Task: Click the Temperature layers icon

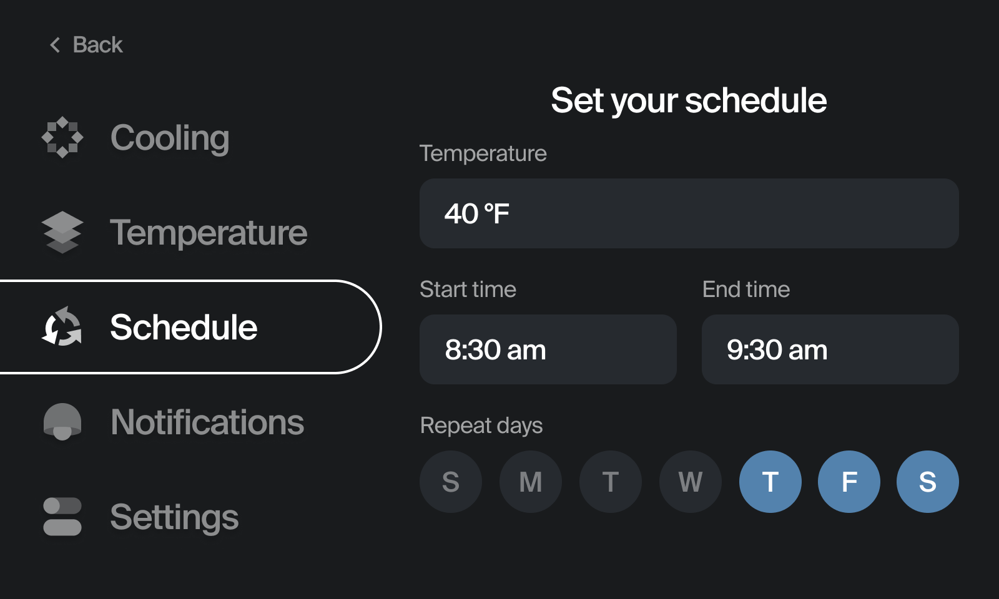Action: coord(62,232)
